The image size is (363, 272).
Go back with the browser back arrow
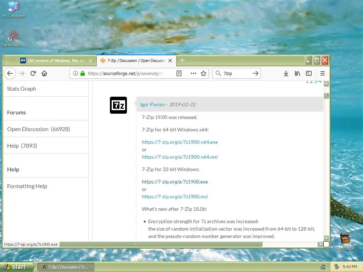pyautogui.click(x=10, y=73)
